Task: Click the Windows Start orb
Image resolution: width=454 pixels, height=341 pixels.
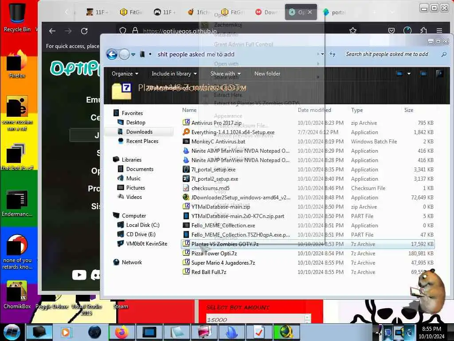Action: 12,332
